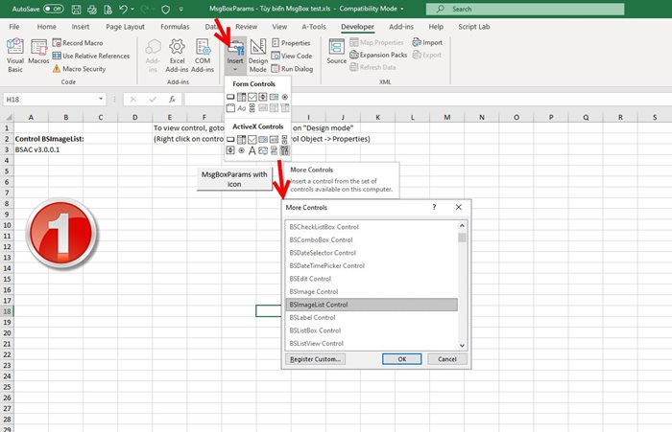
Task: Open the XML Source pane
Action: tap(336, 52)
